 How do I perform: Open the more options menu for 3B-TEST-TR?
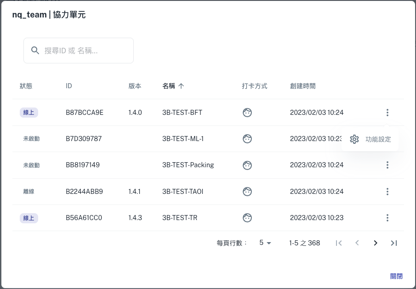coord(388,218)
